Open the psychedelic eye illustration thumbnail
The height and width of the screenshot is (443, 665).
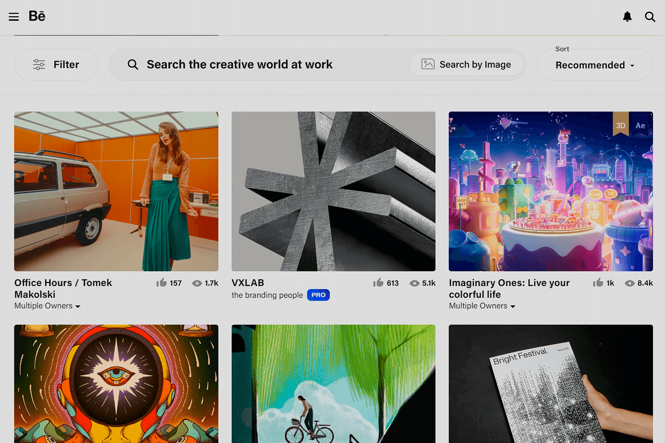tap(116, 384)
